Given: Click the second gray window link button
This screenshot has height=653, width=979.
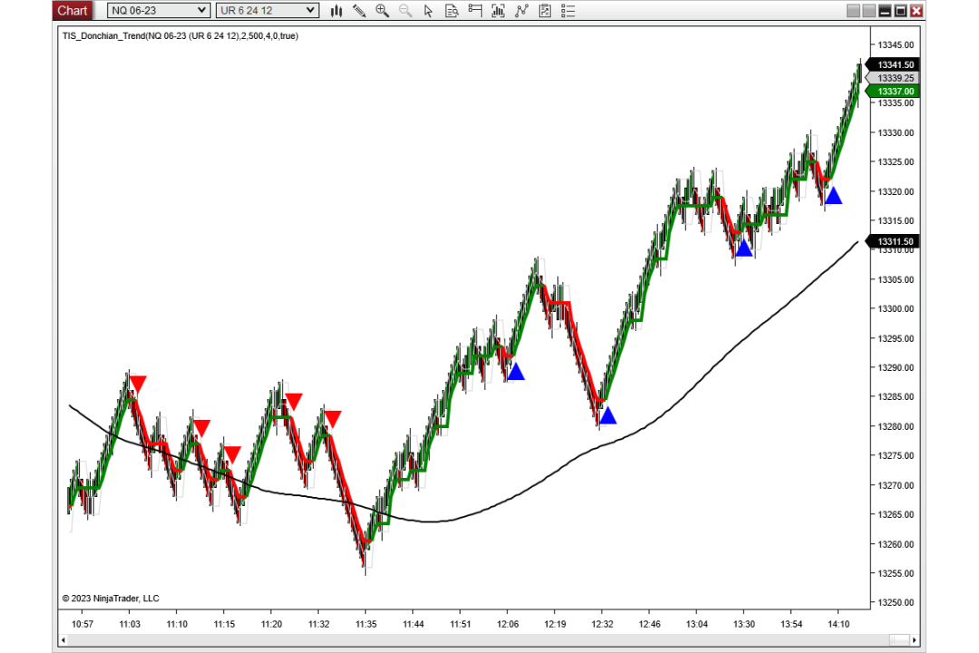Looking at the screenshot, I should pyautogui.click(x=868, y=11).
